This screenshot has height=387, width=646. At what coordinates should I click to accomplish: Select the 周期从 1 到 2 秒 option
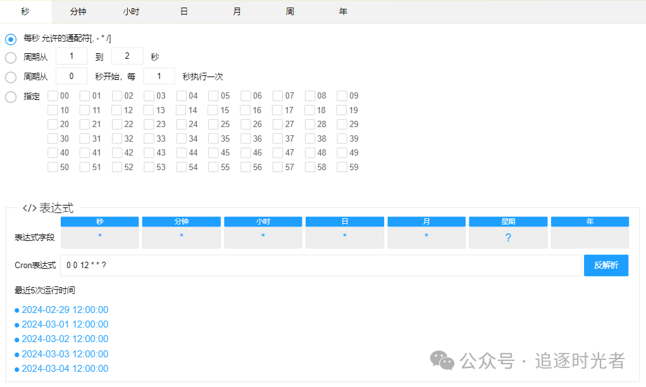pos(10,58)
